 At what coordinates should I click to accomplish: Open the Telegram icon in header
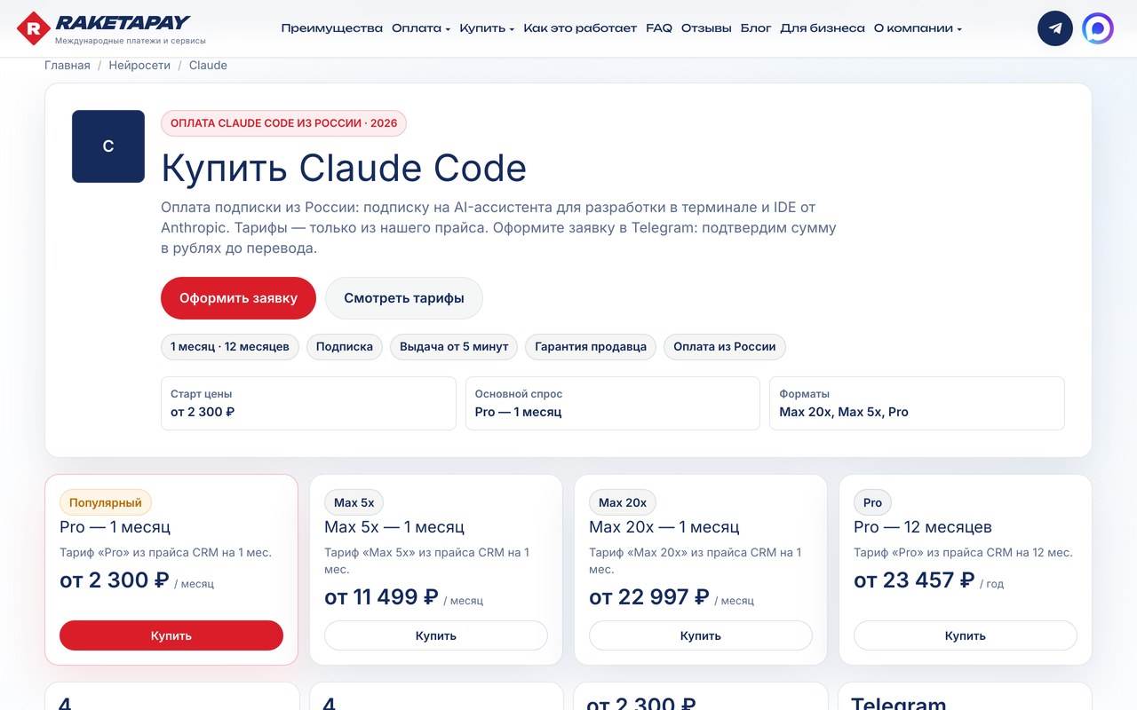tap(1055, 28)
